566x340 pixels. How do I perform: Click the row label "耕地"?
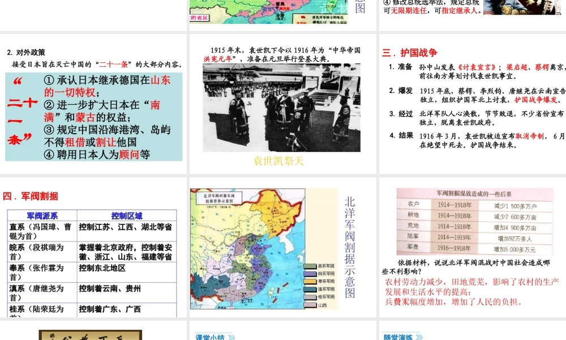click(413, 215)
